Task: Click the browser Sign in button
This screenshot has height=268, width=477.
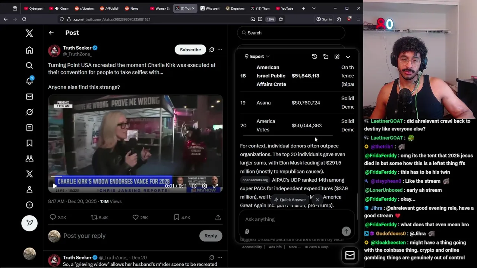Action: 324,19
